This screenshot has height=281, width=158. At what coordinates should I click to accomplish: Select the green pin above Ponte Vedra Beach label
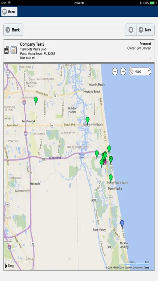[111, 178]
